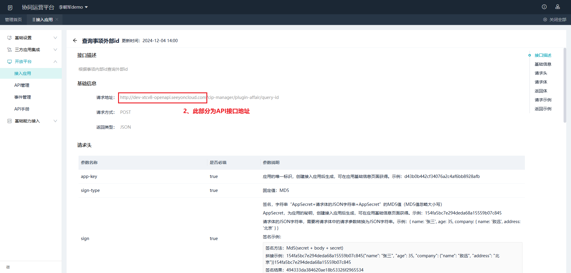571x273 pixels.
Task: Close the 接入应用 tab with its X
Action: [x=57, y=19]
